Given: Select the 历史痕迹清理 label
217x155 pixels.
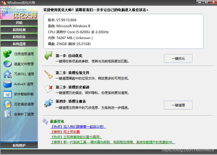Looking at the screenshot, I should tap(24, 104).
